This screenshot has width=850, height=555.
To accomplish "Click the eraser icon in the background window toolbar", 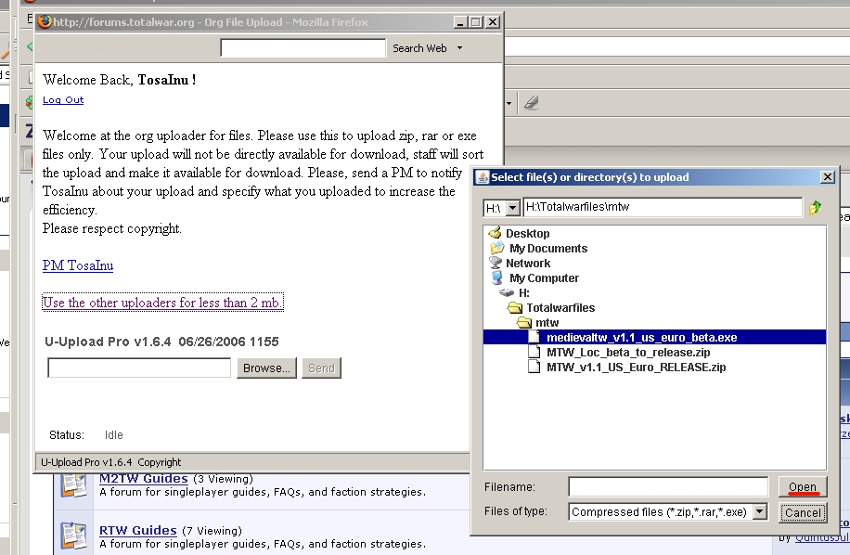I will pos(531,102).
